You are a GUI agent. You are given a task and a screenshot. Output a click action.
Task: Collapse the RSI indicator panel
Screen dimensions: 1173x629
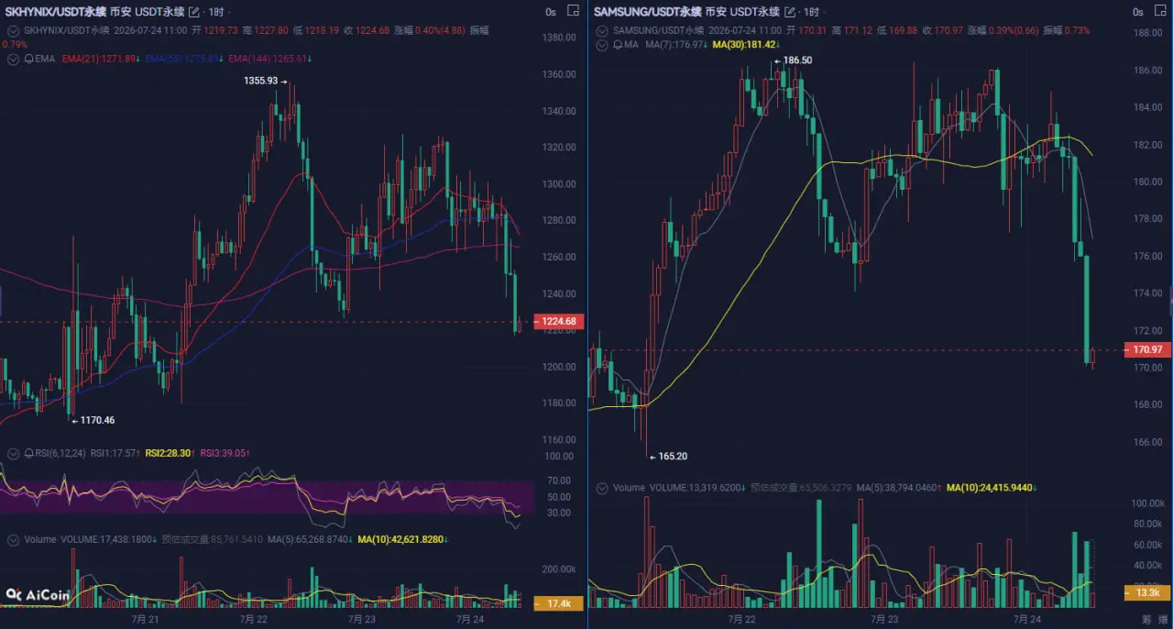[x=14, y=453]
